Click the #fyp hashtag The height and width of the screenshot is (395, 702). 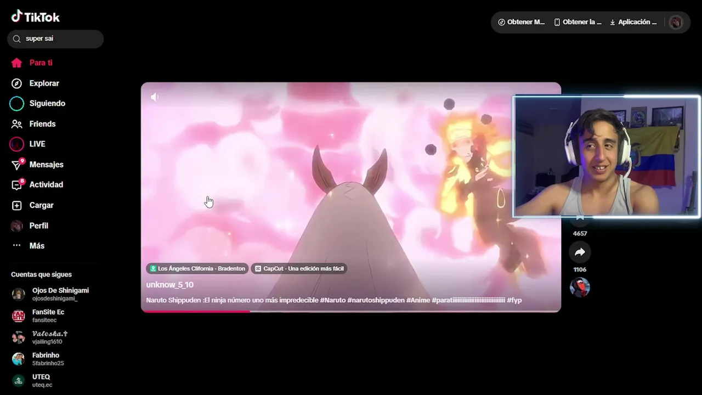514,300
